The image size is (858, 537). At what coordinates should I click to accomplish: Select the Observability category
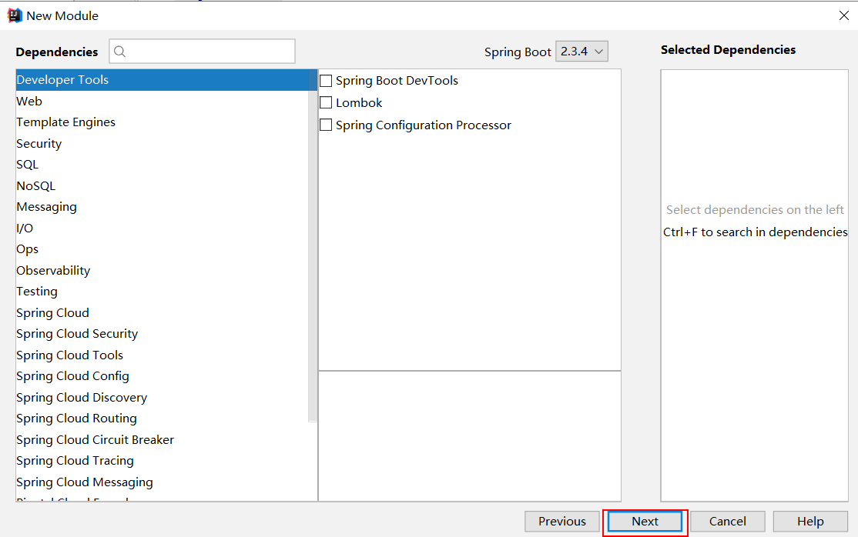163,270
